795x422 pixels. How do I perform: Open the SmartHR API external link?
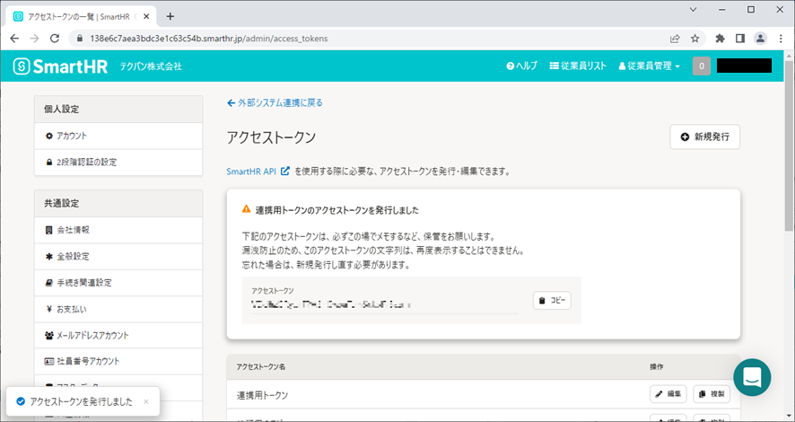258,171
